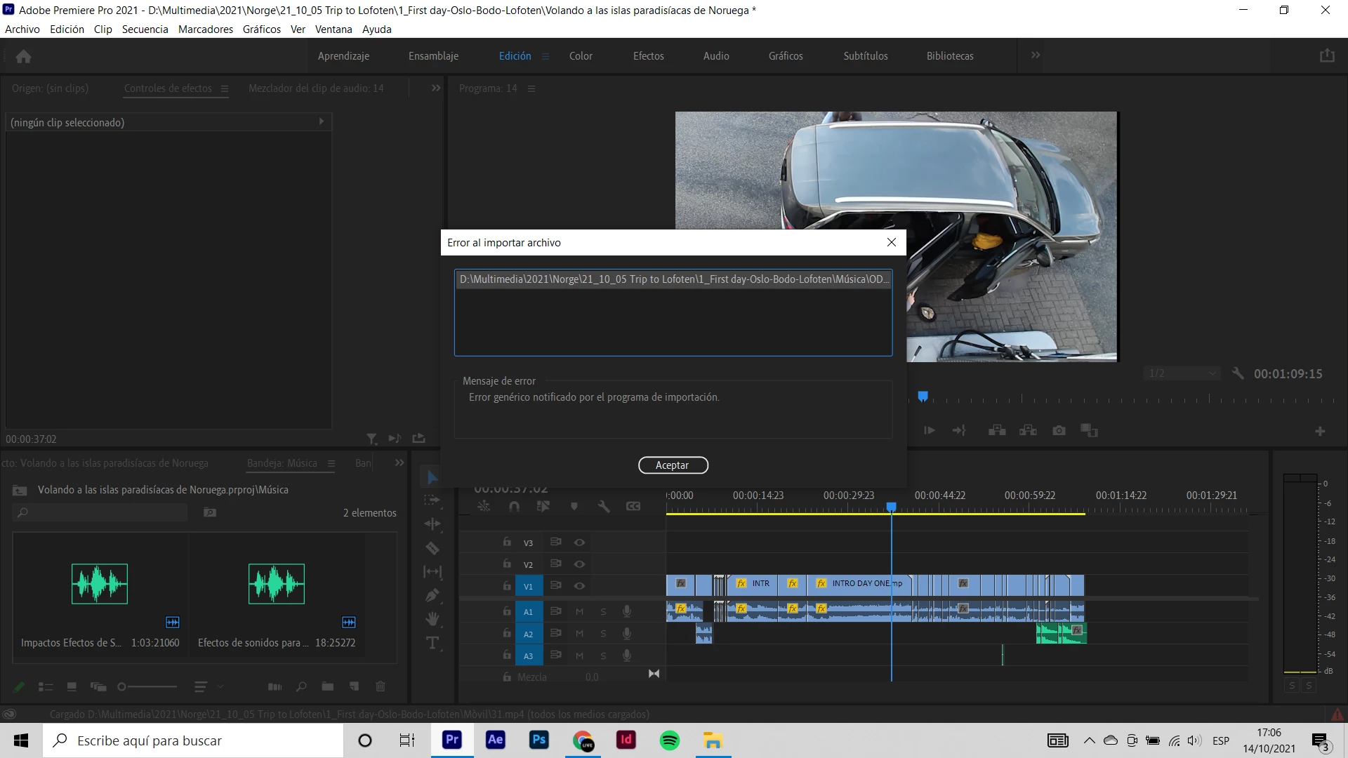Expand the workspace overflow chevrons
The image size is (1348, 758).
point(1035,55)
